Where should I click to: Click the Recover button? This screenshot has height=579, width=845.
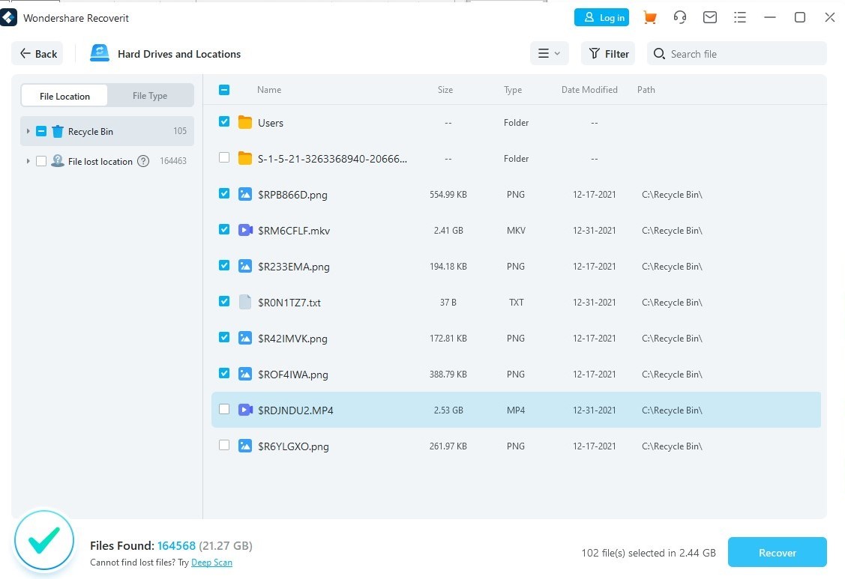click(x=777, y=552)
